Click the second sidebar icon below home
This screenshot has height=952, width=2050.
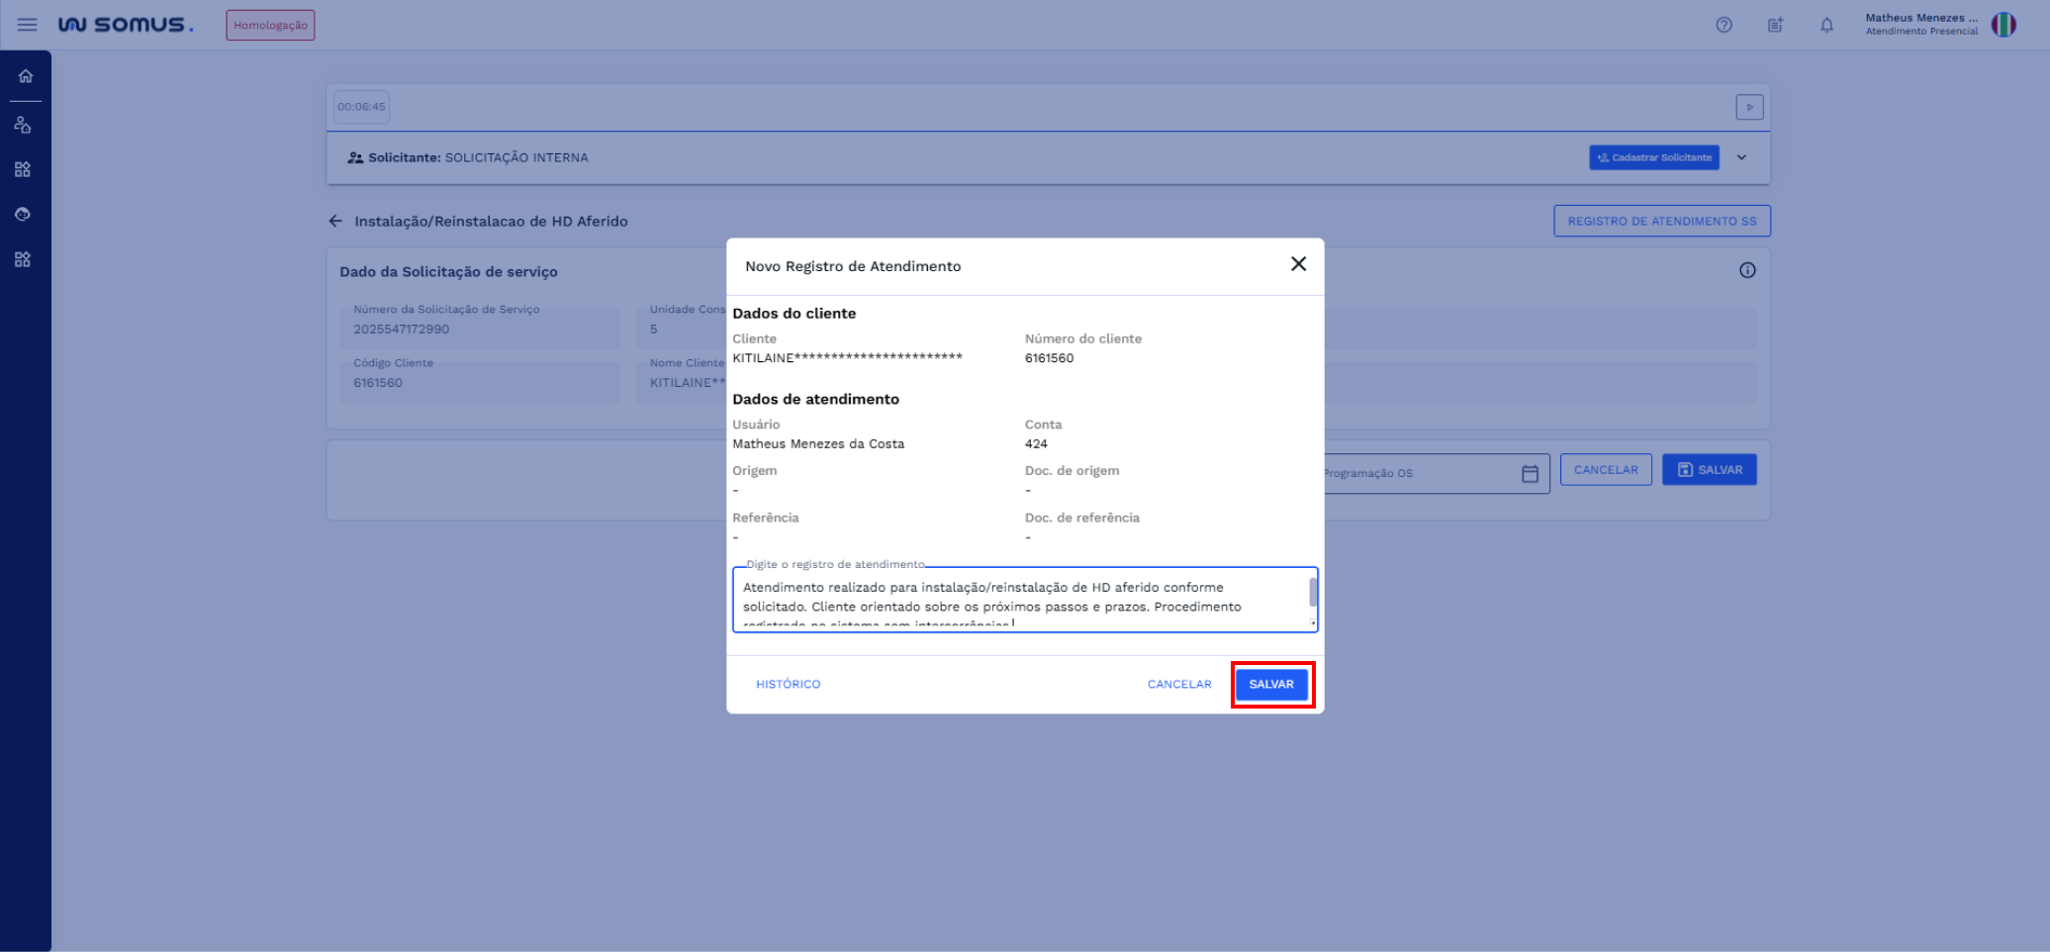(23, 169)
